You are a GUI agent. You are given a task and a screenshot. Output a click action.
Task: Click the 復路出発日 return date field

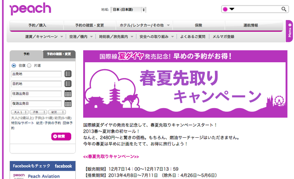(x=36, y=104)
